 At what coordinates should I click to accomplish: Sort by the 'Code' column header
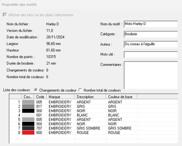(x=40, y=97)
